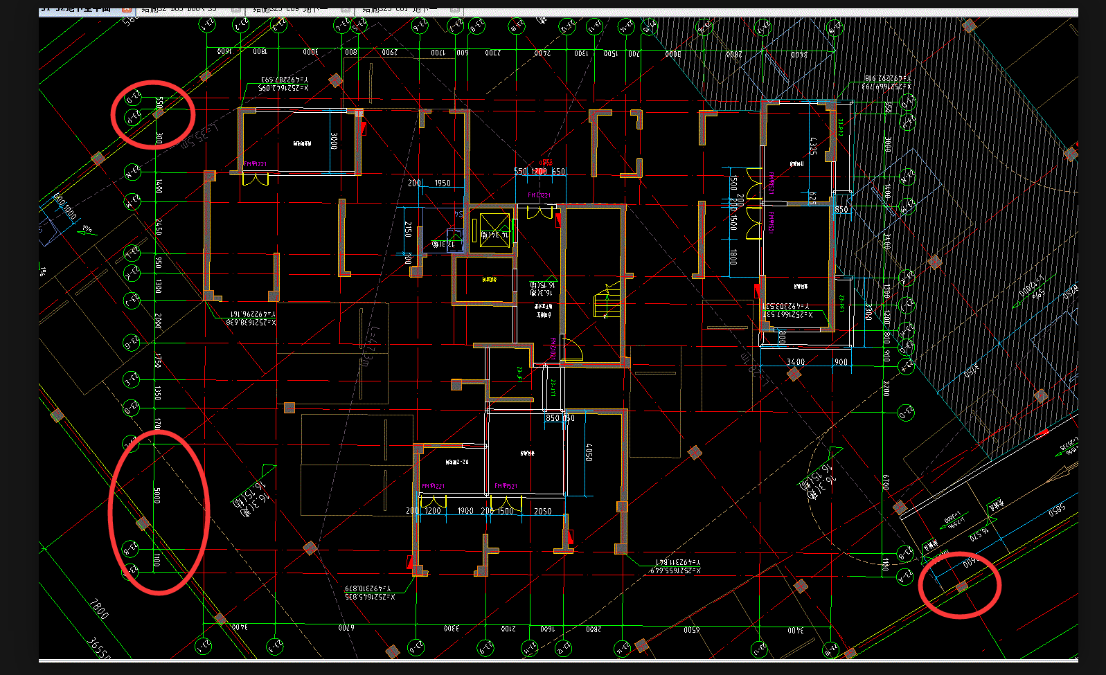Select the FM甲1221 label above the 1200 door

(x=433, y=487)
